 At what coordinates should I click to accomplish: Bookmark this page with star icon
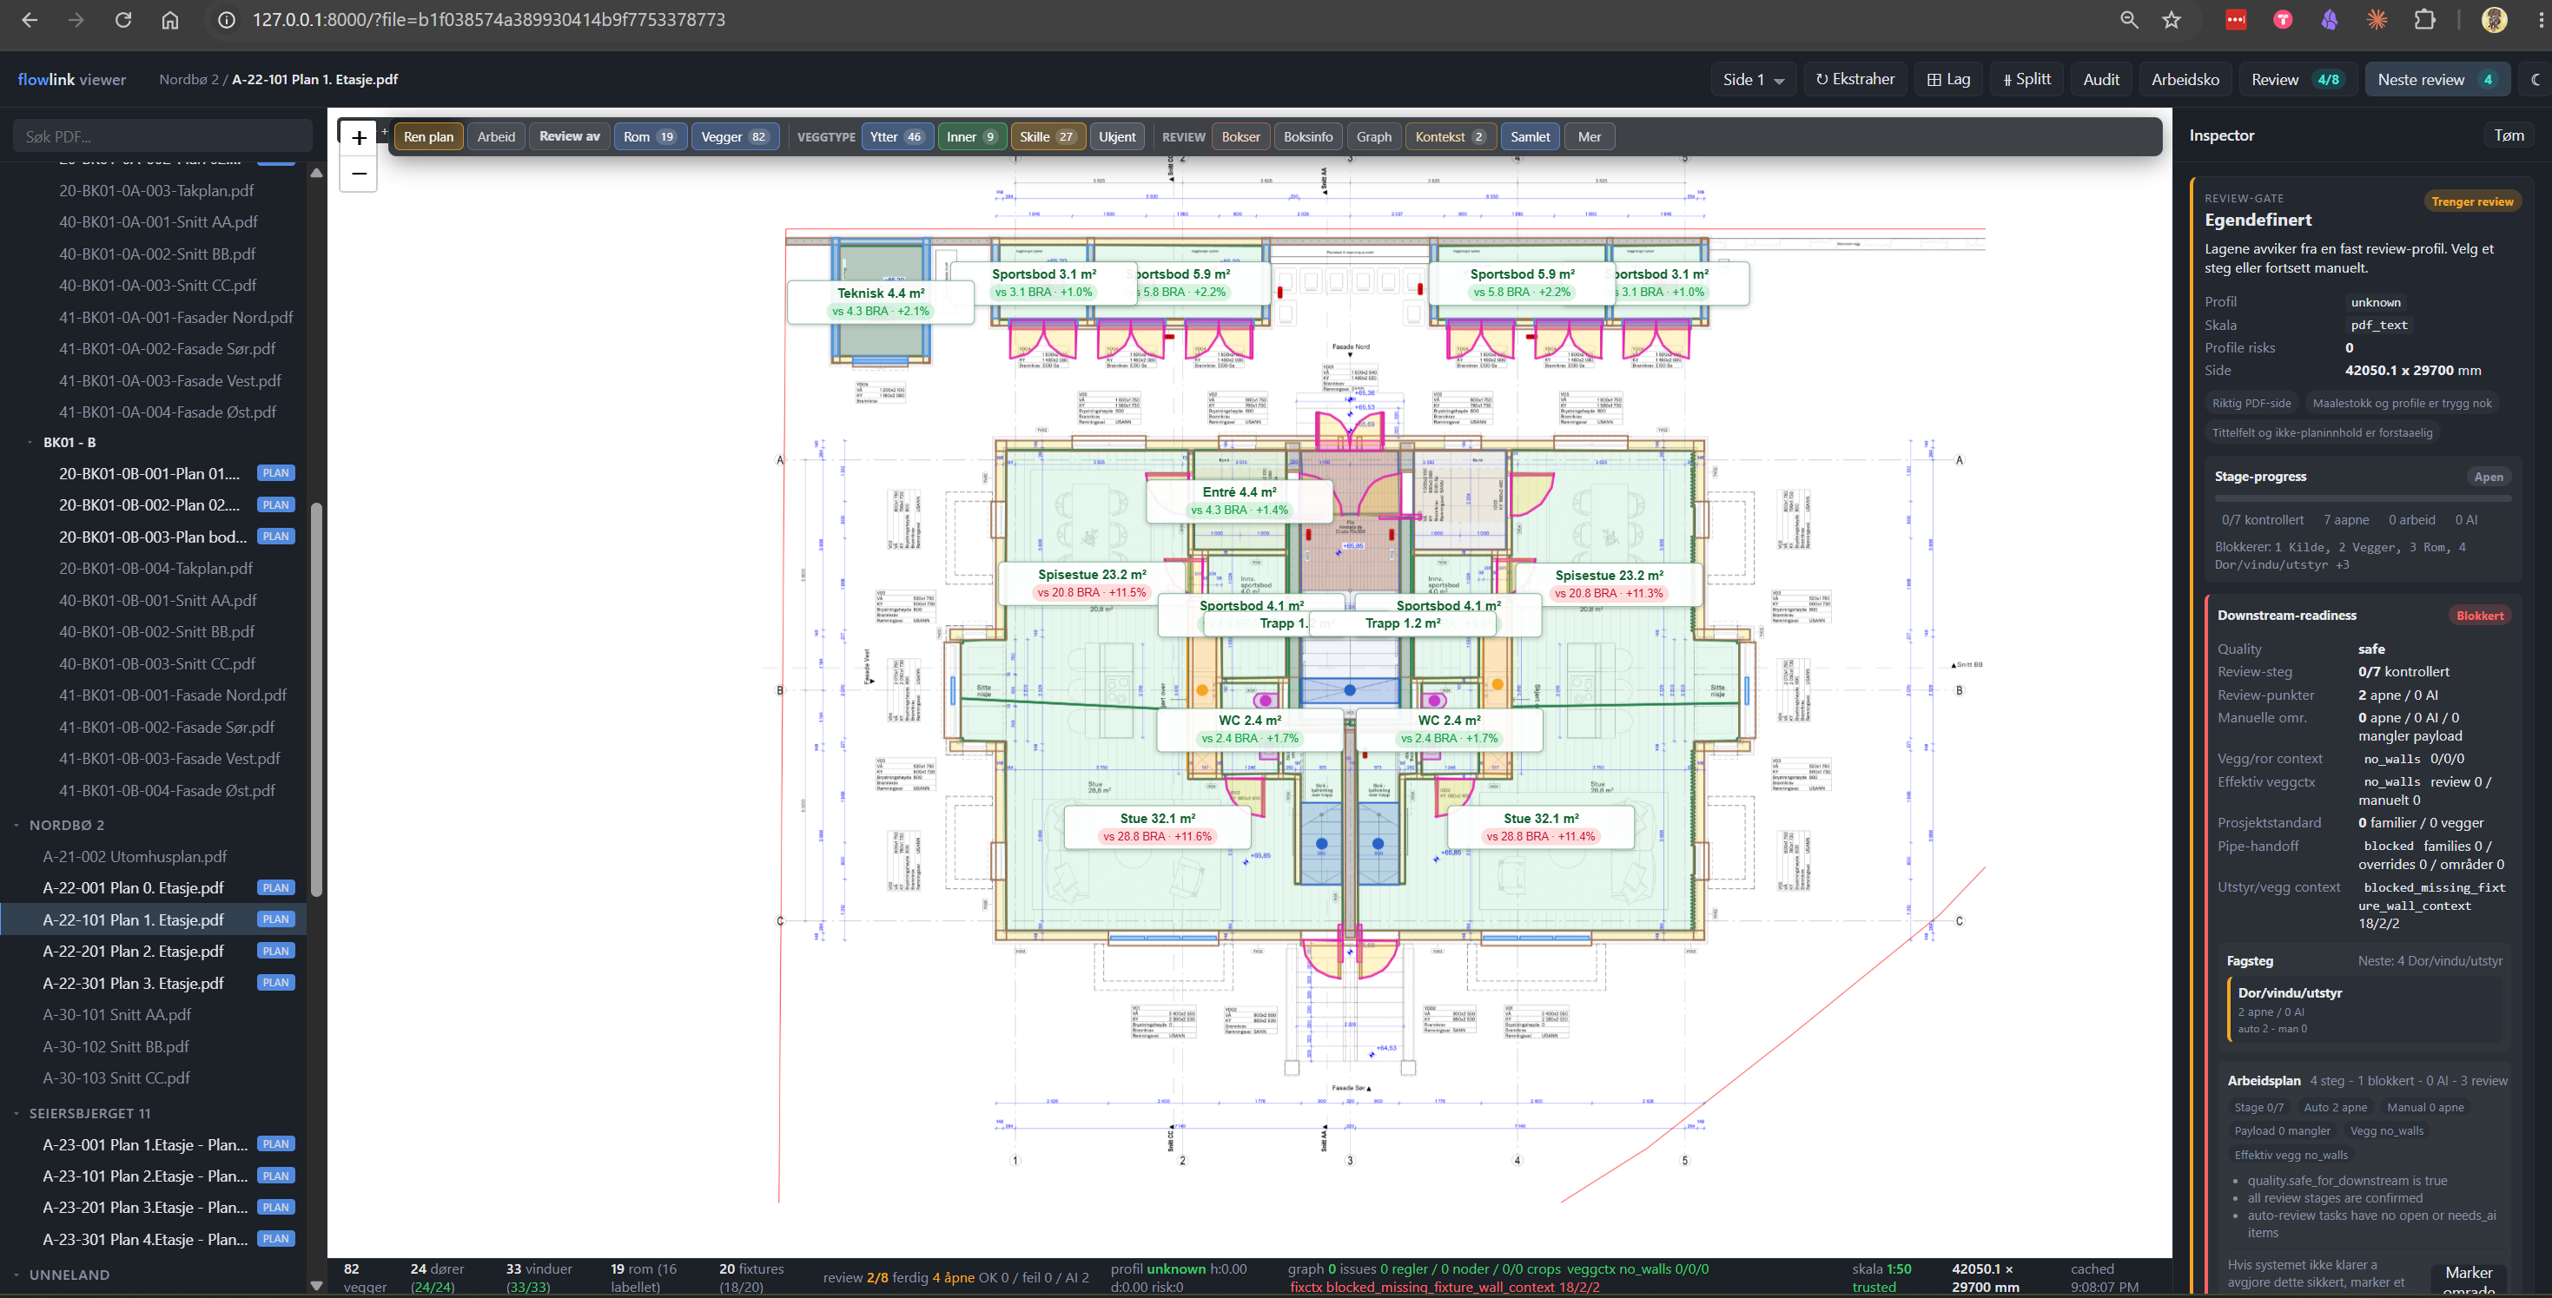tap(2172, 20)
